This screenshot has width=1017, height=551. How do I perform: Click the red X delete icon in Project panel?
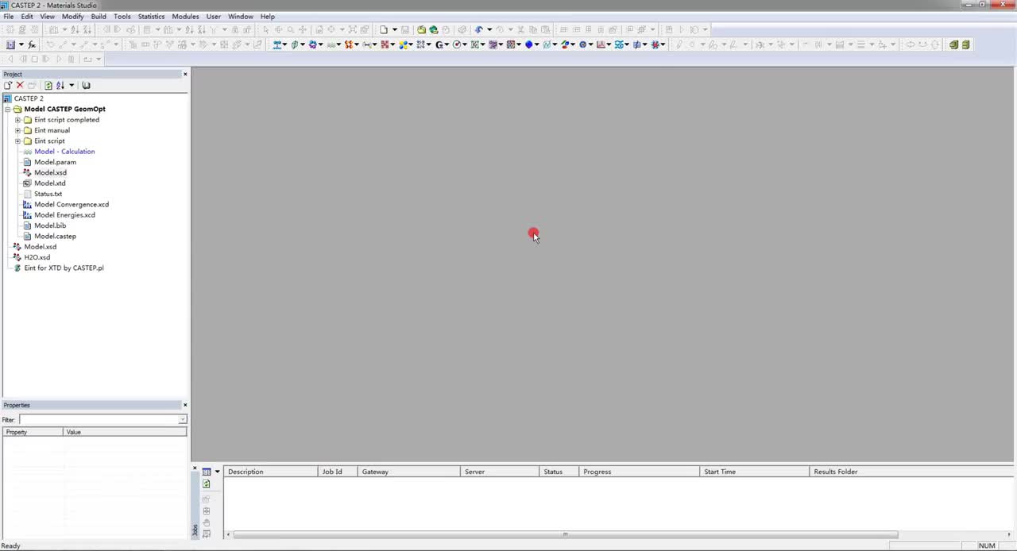click(x=20, y=85)
